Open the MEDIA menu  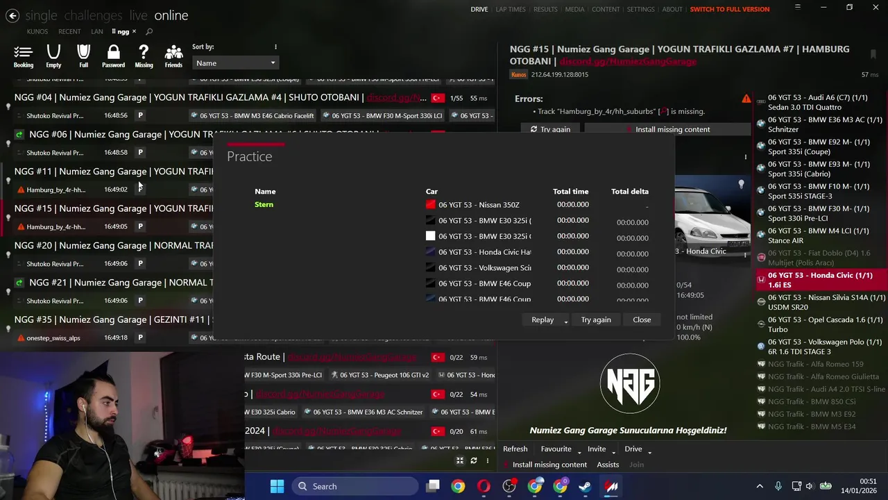[574, 9]
